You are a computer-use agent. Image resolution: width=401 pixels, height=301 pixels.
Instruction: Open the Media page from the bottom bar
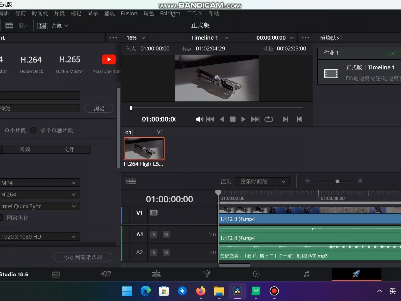(x=56, y=274)
